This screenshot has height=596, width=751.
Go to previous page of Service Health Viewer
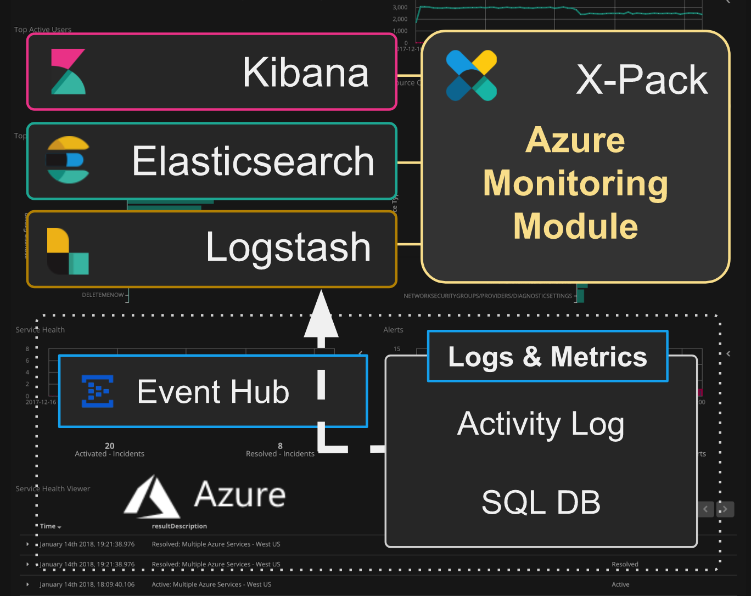pyautogui.click(x=706, y=509)
